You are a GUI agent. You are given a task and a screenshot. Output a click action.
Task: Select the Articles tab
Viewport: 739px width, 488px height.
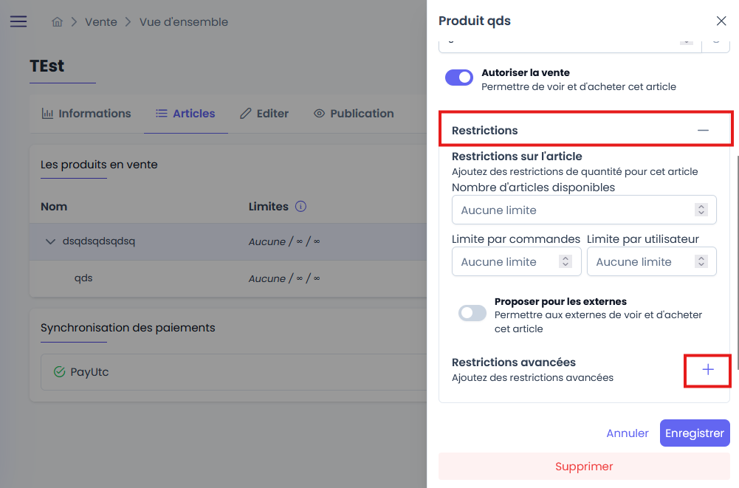pos(186,114)
